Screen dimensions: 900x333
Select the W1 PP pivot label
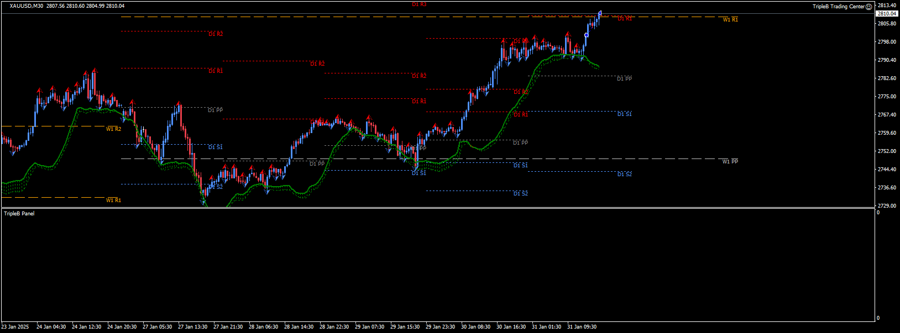[x=730, y=162]
